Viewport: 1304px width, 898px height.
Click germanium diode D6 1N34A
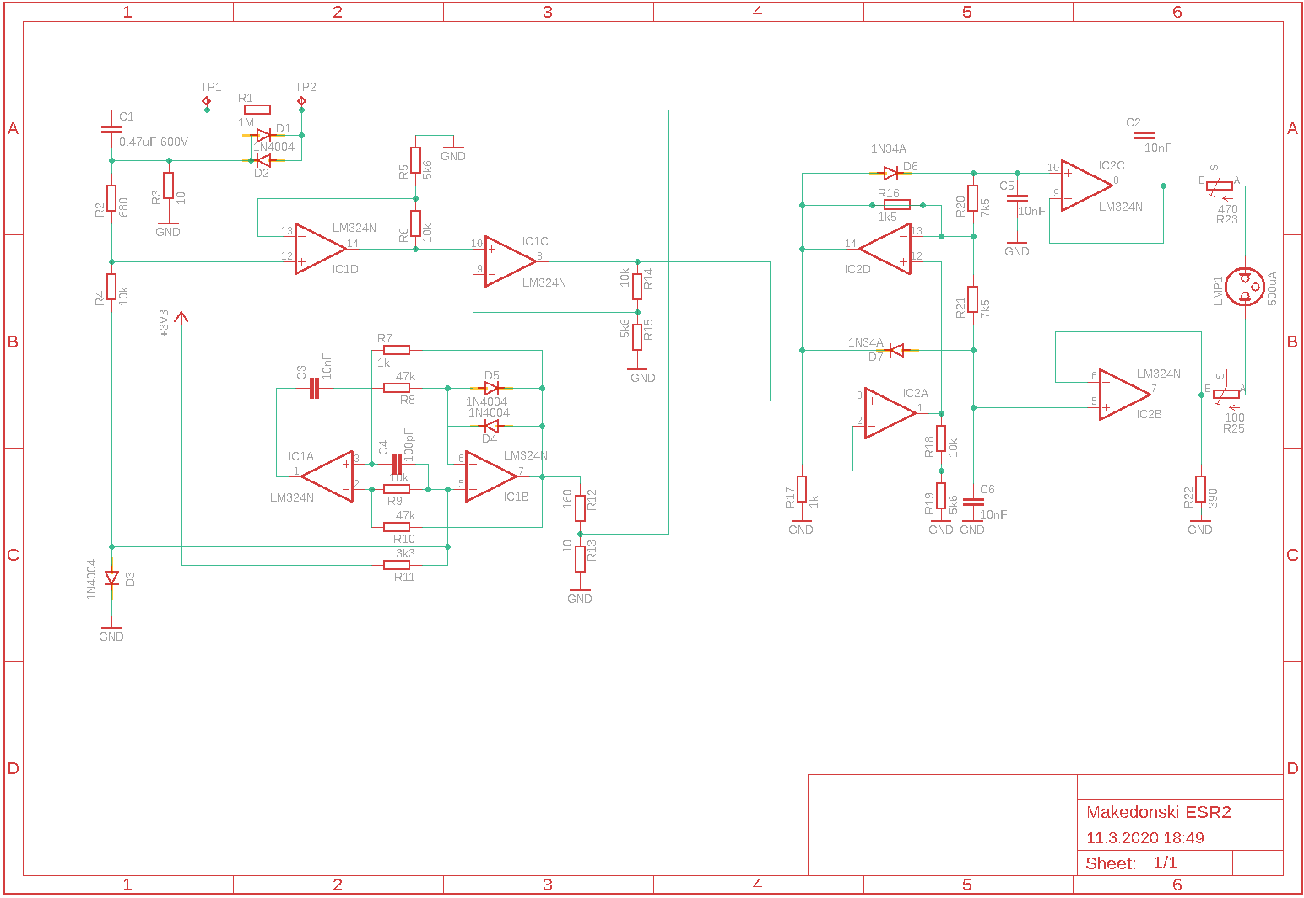(891, 173)
